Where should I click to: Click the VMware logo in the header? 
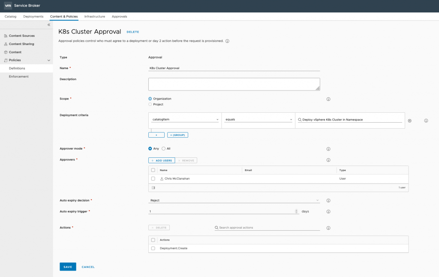point(8,6)
